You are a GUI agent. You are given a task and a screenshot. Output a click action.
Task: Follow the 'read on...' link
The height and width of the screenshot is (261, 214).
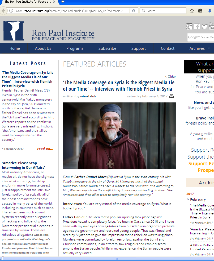point(45,149)
